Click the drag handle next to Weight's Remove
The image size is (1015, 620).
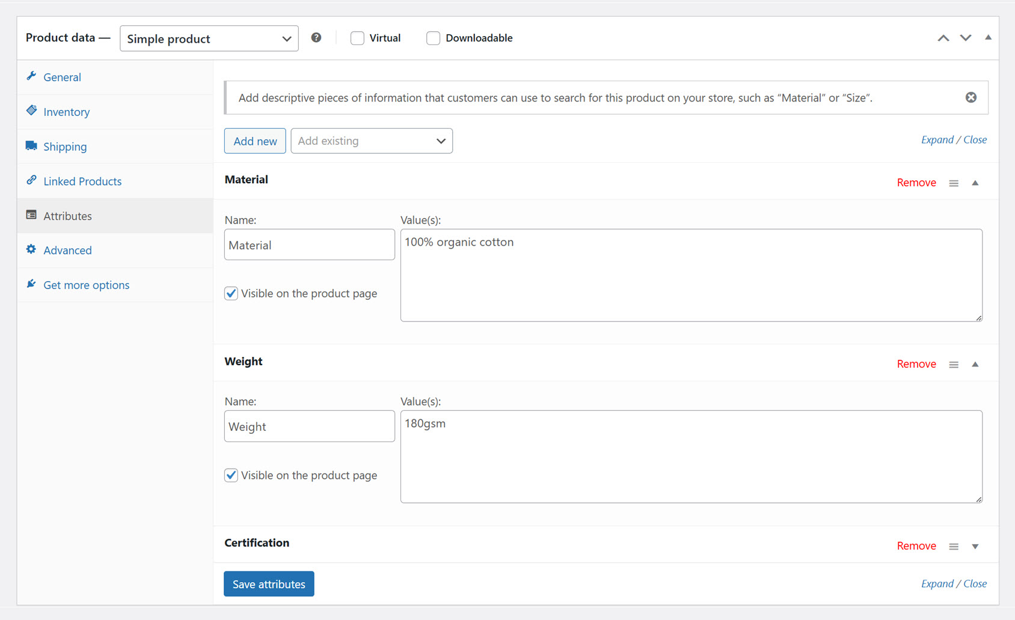pos(953,364)
